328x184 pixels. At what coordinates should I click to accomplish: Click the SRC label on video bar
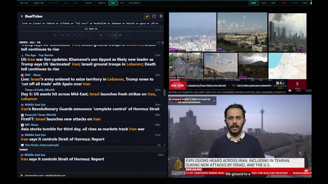pyautogui.click(x=299, y=91)
